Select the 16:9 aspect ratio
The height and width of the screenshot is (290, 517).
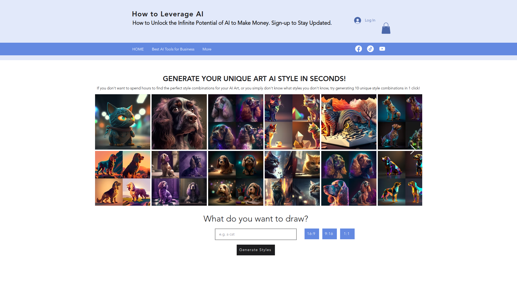click(312, 234)
